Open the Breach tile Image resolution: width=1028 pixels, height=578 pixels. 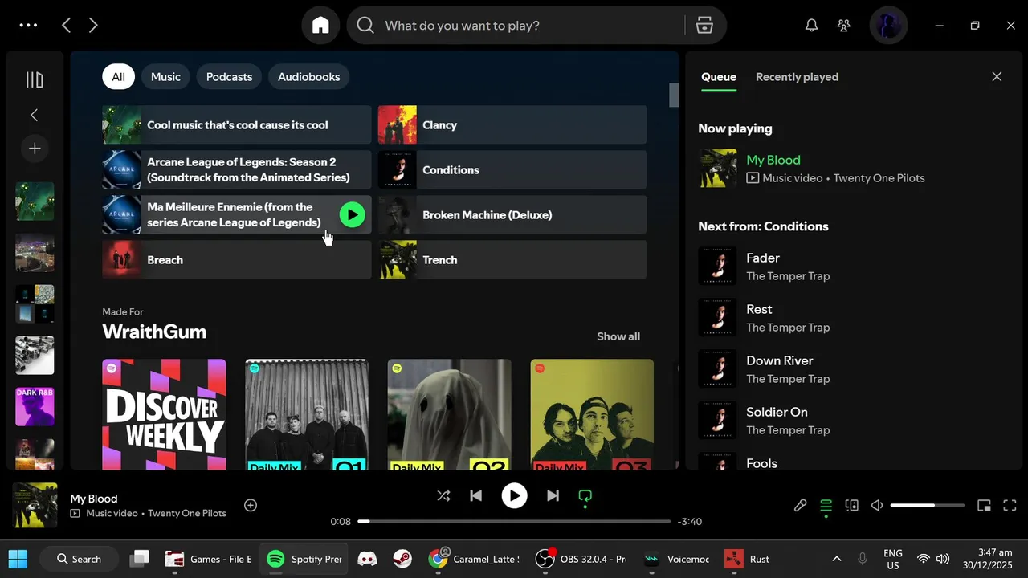point(237,259)
